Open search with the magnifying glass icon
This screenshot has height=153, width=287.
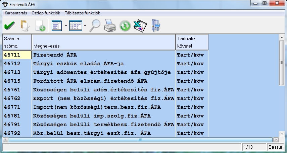[94, 25]
